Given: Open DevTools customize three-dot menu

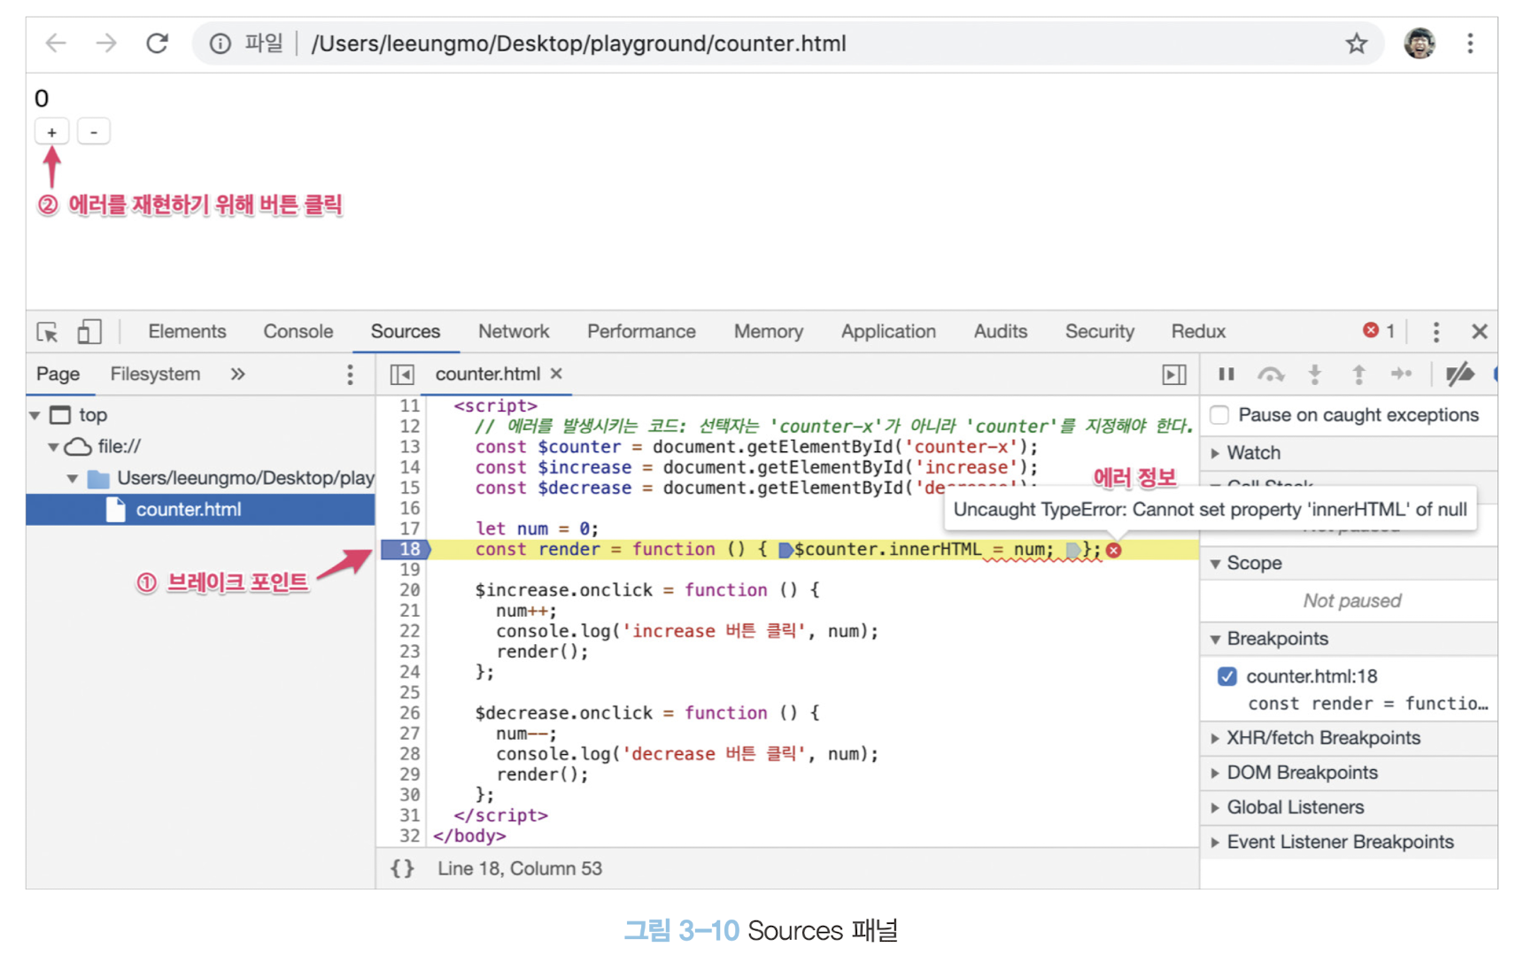Looking at the screenshot, I should pyautogui.click(x=1436, y=332).
